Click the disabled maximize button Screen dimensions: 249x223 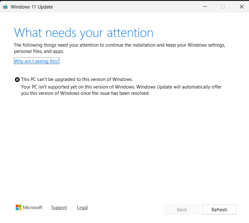pos(223,7)
